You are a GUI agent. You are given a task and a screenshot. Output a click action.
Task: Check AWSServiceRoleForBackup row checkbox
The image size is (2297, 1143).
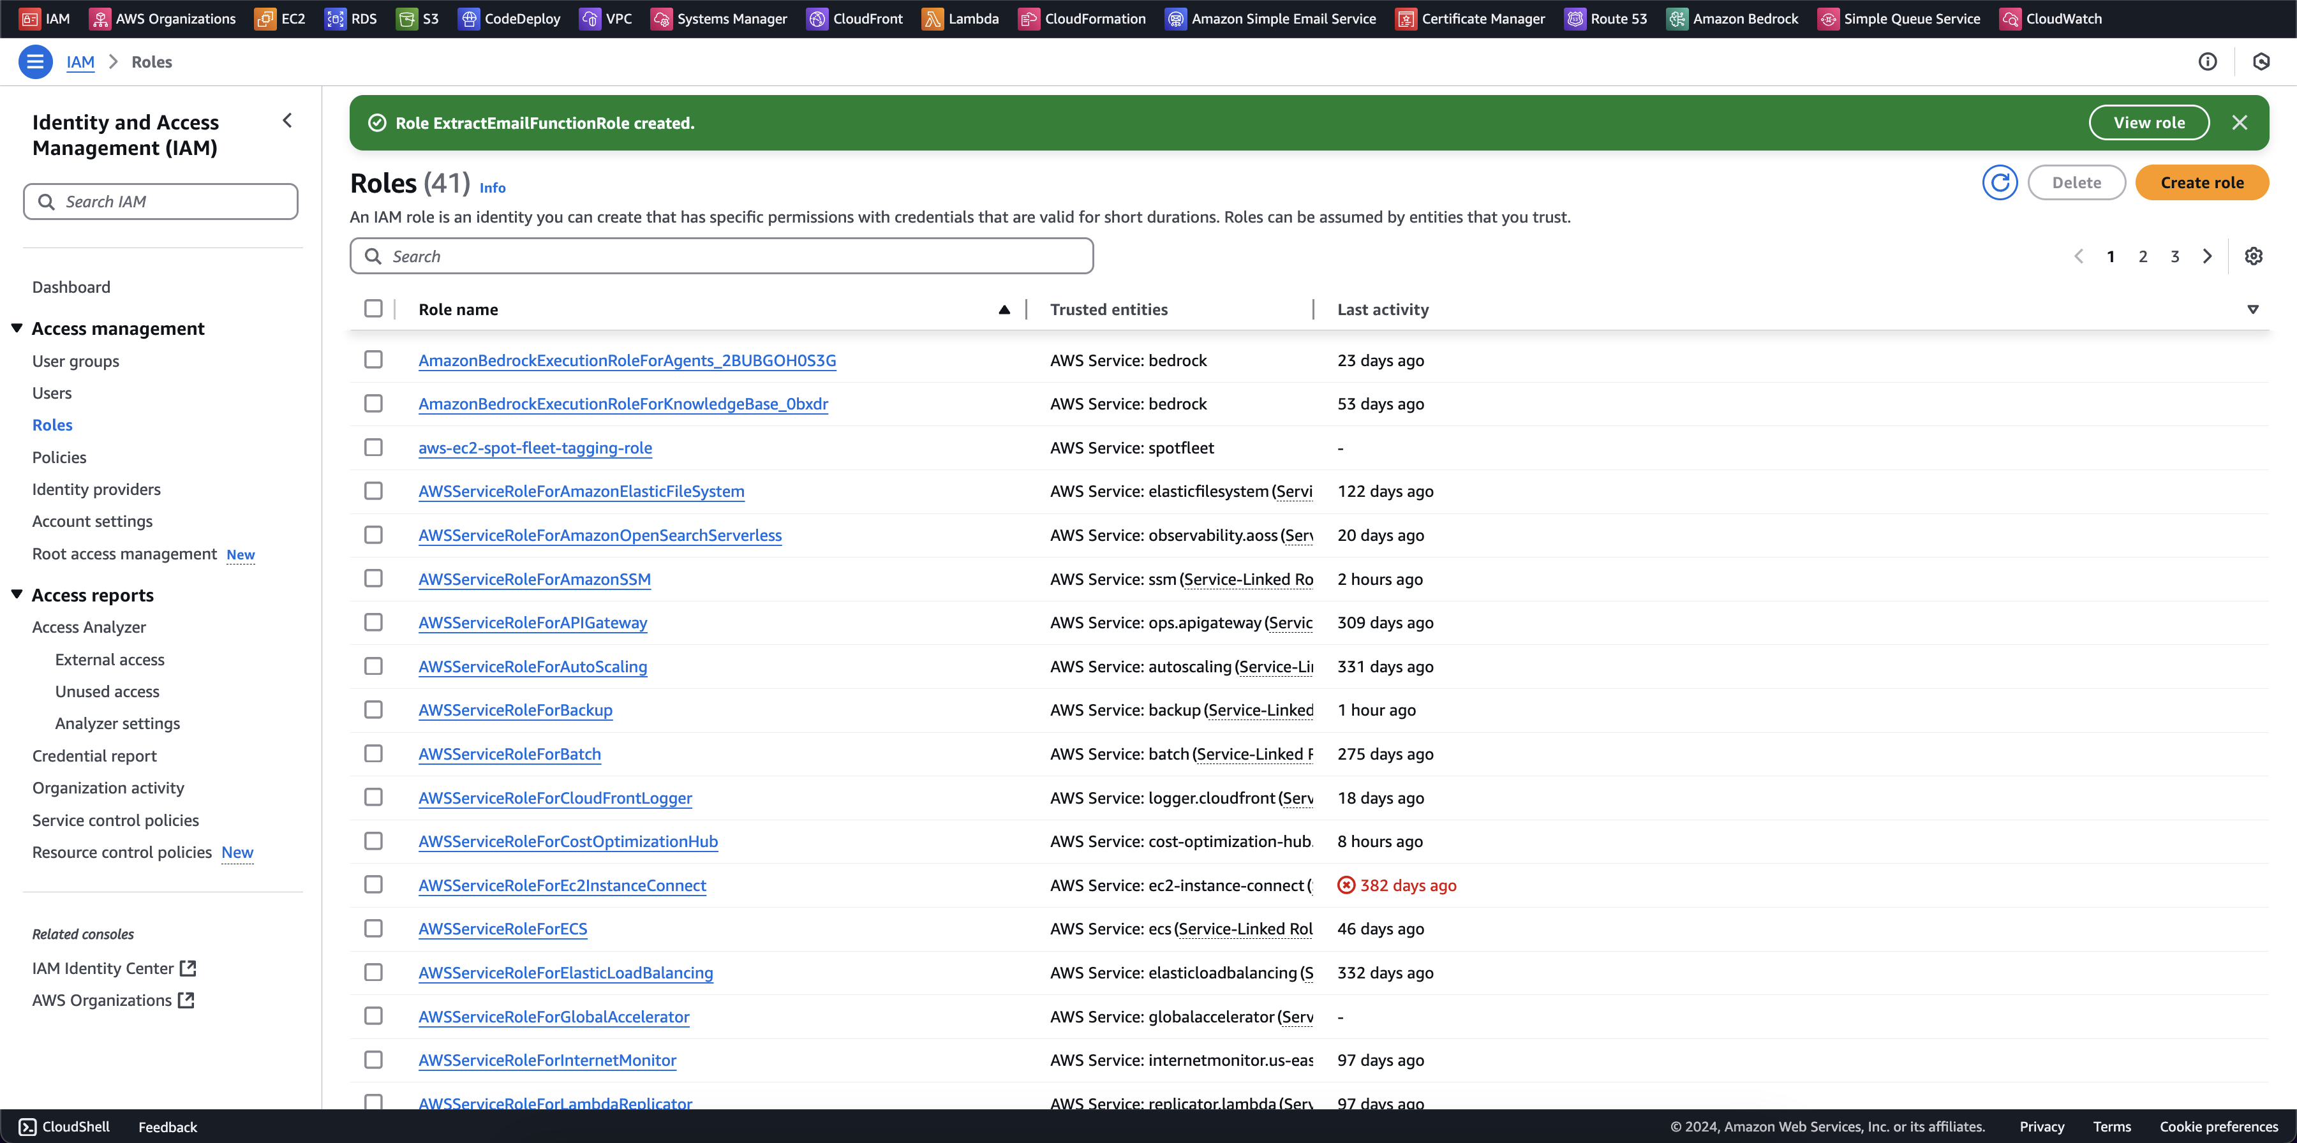373,709
